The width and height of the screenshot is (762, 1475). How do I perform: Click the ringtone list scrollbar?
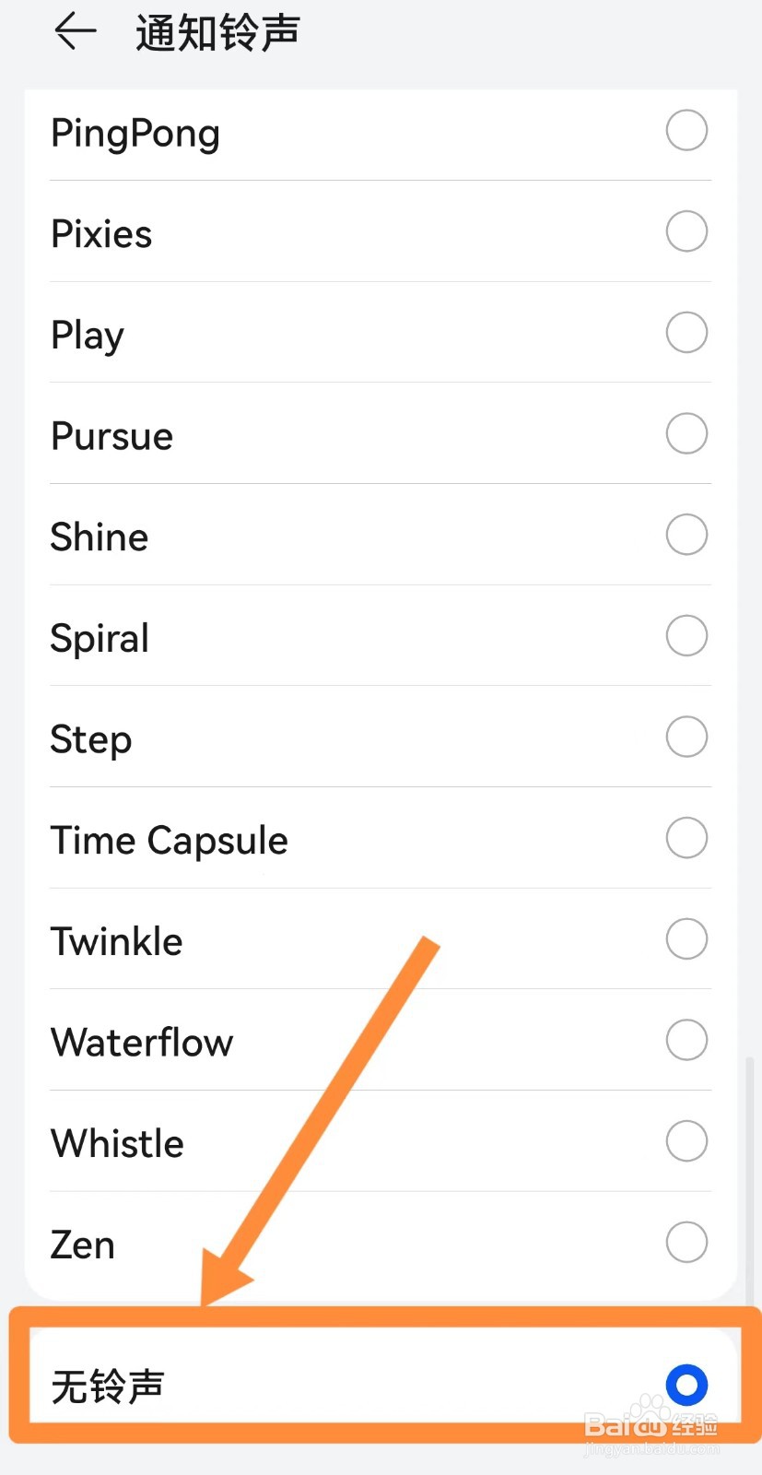pyautogui.click(x=749, y=1180)
